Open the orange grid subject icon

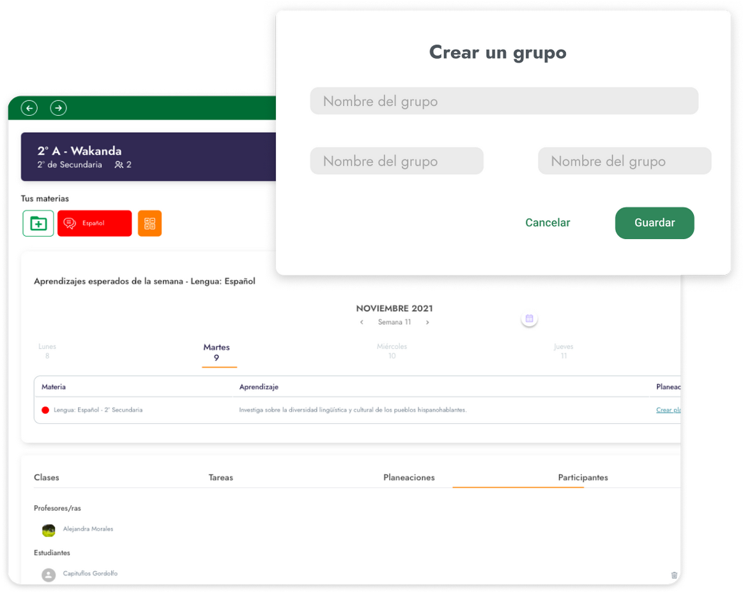tap(149, 223)
